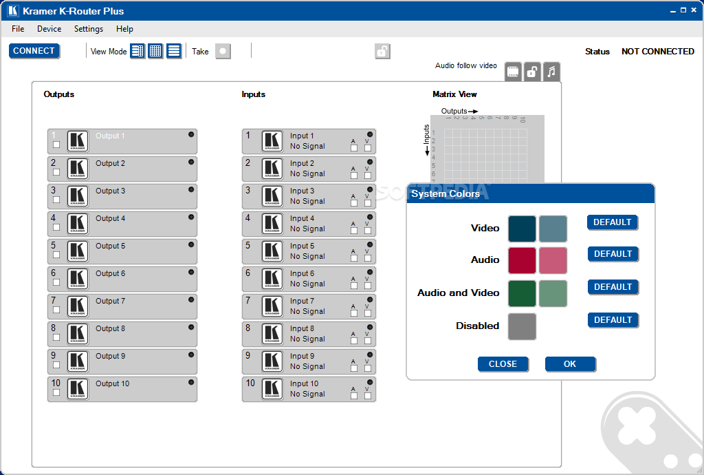The image size is (704, 475).
Task: Click the Kramer logo icon of Input 4
Action: click(272, 224)
